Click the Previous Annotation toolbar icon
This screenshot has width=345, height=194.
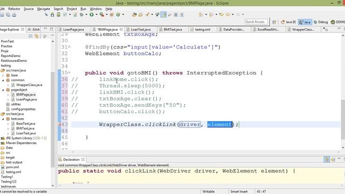[211, 15]
